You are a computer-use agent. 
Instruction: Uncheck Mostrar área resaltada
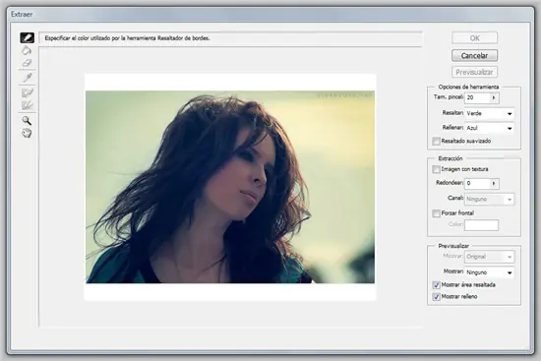pyautogui.click(x=436, y=285)
